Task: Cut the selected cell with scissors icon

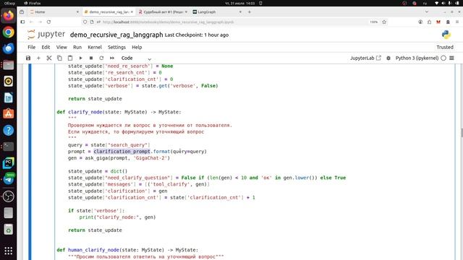Action: (x=49, y=58)
